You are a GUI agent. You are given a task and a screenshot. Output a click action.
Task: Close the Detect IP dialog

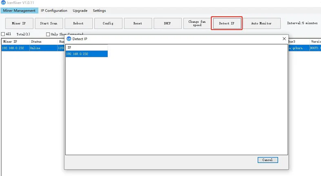pyautogui.click(x=284, y=39)
